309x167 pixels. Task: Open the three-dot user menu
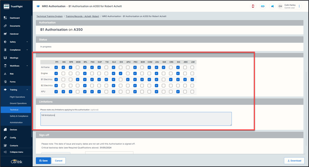click(x=299, y=6)
